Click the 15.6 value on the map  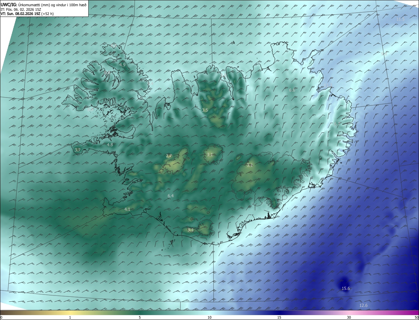pos(346,288)
